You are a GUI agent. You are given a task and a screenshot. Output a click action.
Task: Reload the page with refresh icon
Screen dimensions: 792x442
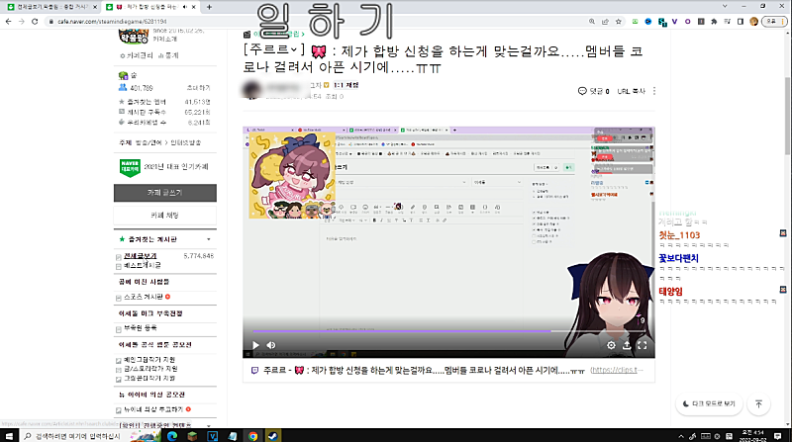tap(35, 21)
